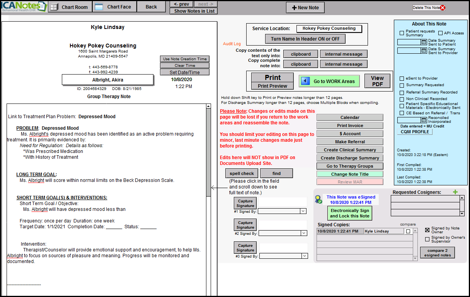This screenshot has width=470, height=297.
Task: Click the ICANotes logo
Action: point(24,7)
